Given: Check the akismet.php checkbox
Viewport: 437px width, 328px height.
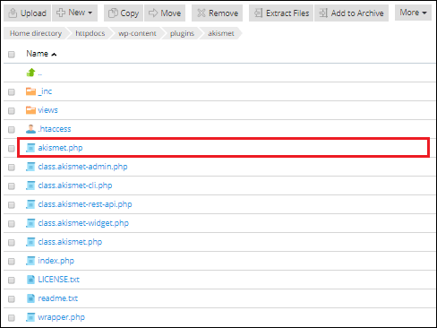Looking at the screenshot, I should click(x=12, y=149).
